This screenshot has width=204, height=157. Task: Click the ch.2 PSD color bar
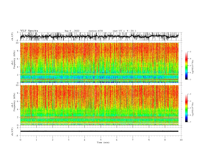click(x=186, y=108)
